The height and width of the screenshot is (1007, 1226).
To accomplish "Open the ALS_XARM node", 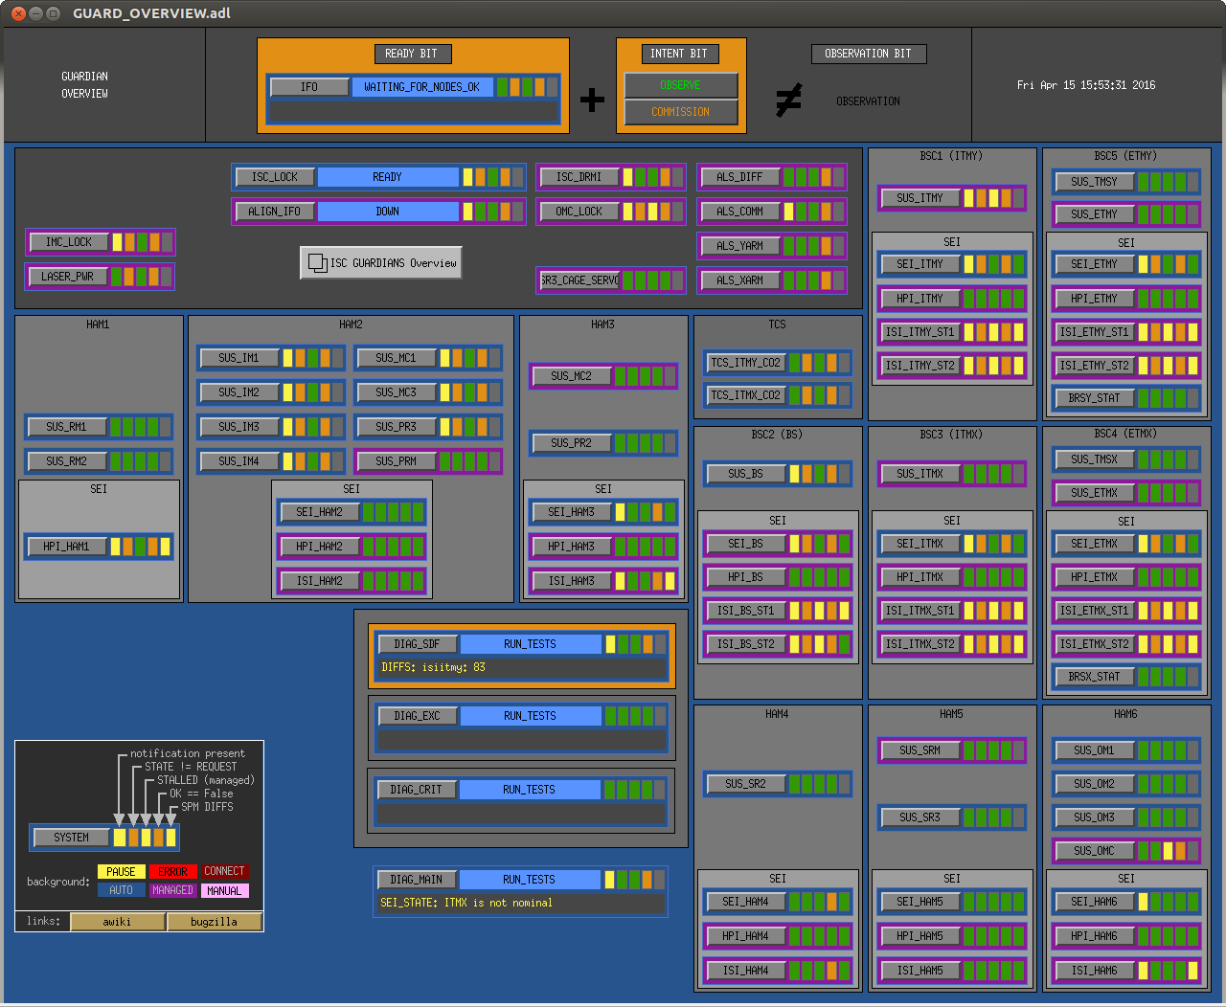I will click(x=740, y=280).
